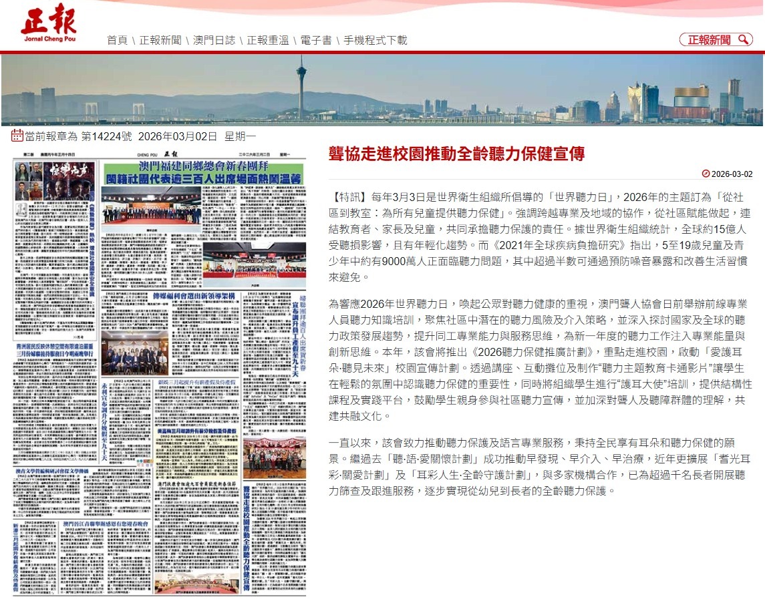
Task: Open the 正報新聞 navigation menu item
Action: coord(160,40)
